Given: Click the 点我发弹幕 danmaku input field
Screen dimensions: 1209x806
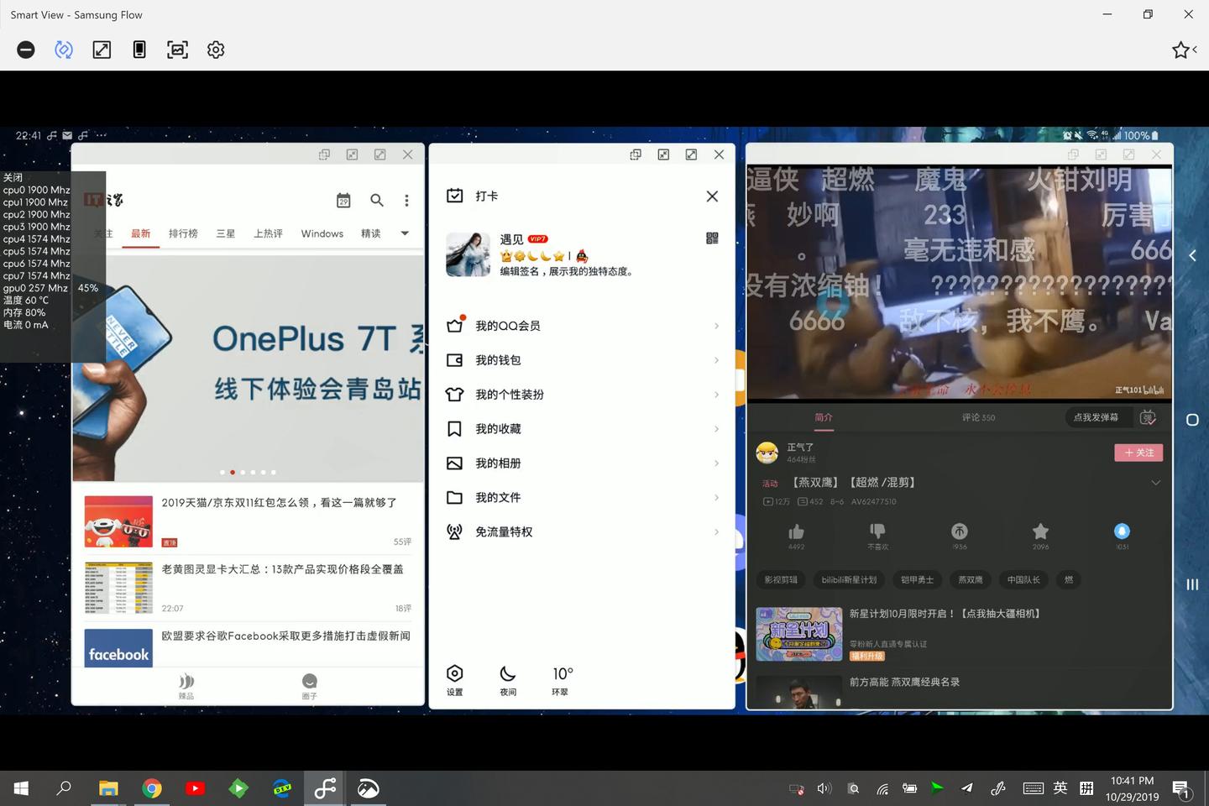Looking at the screenshot, I should point(1096,417).
